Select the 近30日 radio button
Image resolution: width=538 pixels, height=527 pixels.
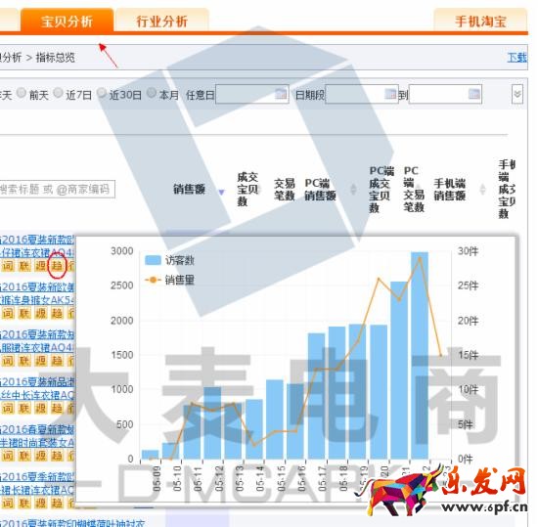[x=102, y=93]
